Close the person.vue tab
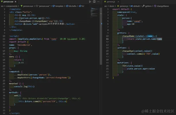176x115 pixels. point(16,2)
